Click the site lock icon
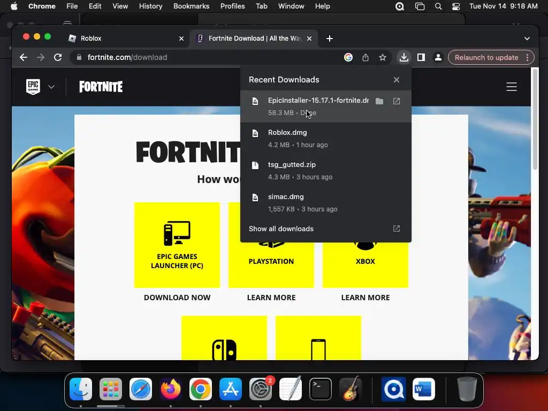 pos(79,57)
